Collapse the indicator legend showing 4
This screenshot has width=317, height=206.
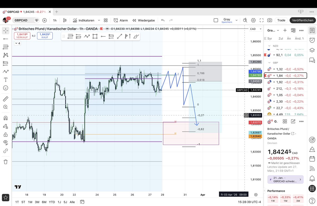[18, 43]
